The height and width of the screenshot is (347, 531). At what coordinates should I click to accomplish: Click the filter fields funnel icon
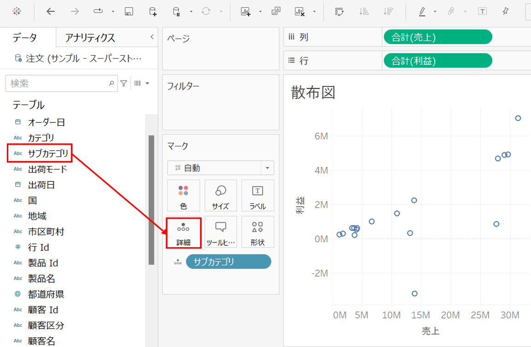click(x=124, y=83)
